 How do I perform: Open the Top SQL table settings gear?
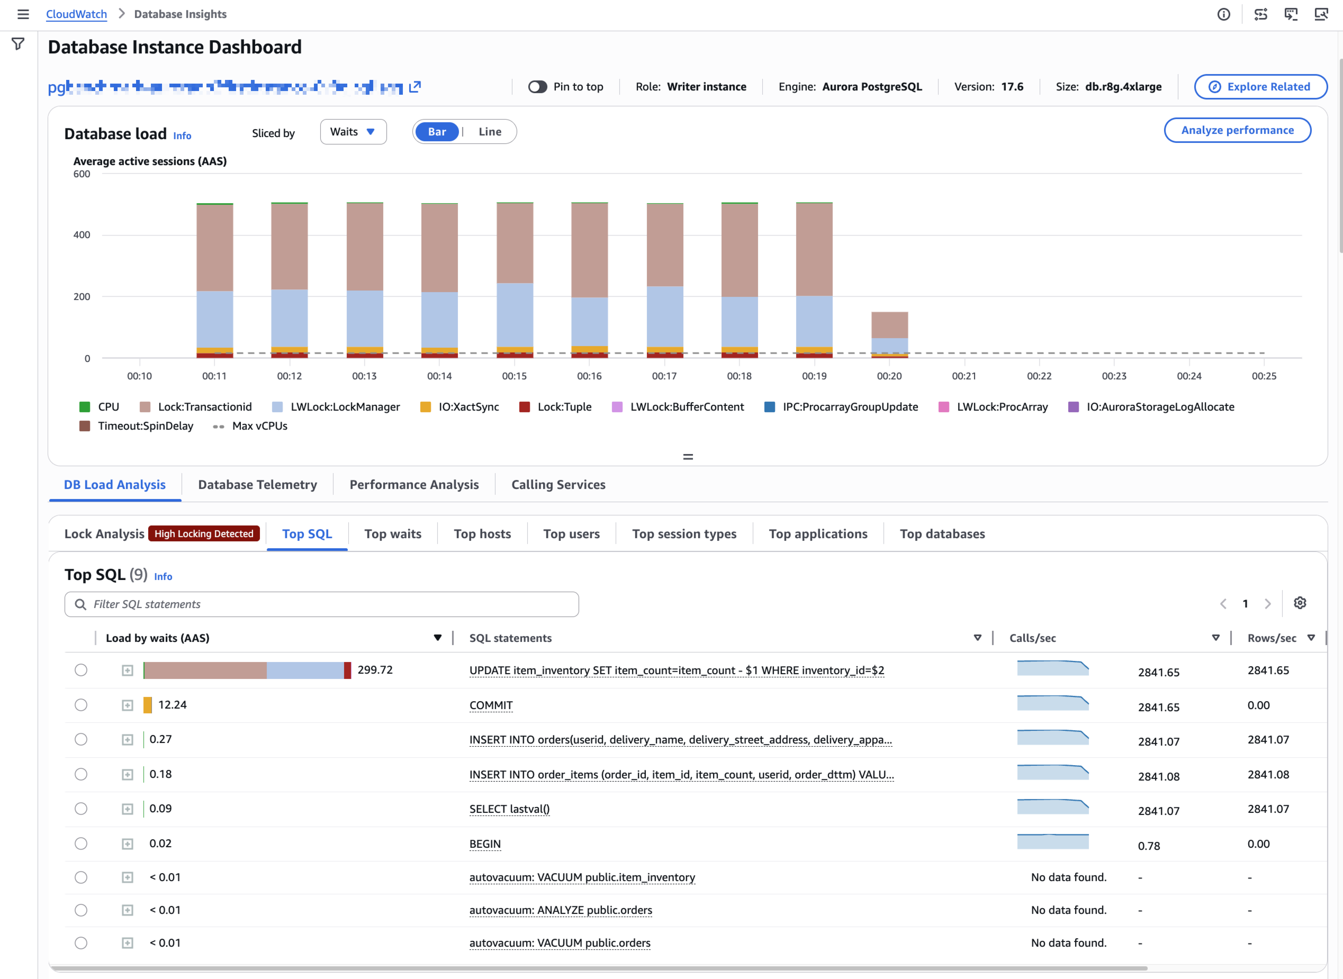1300,603
